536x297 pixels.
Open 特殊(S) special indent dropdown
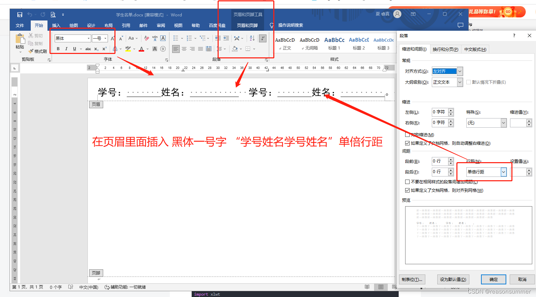point(503,123)
